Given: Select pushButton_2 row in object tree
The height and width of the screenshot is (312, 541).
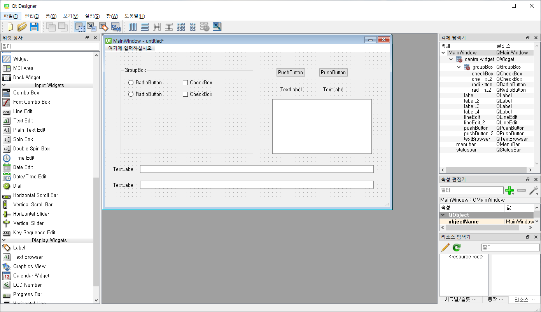Looking at the screenshot, I should pyautogui.click(x=487, y=133).
